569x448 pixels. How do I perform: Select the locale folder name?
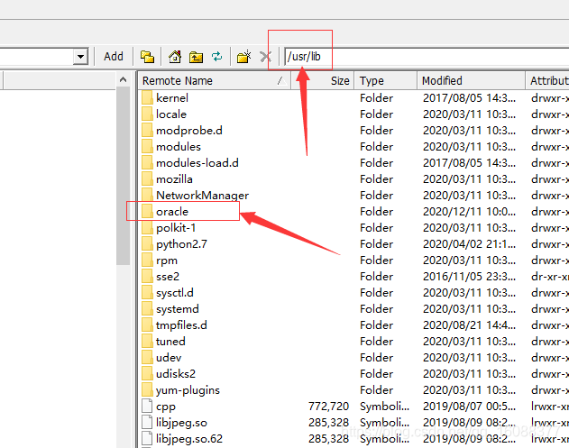tap(171, 114)
